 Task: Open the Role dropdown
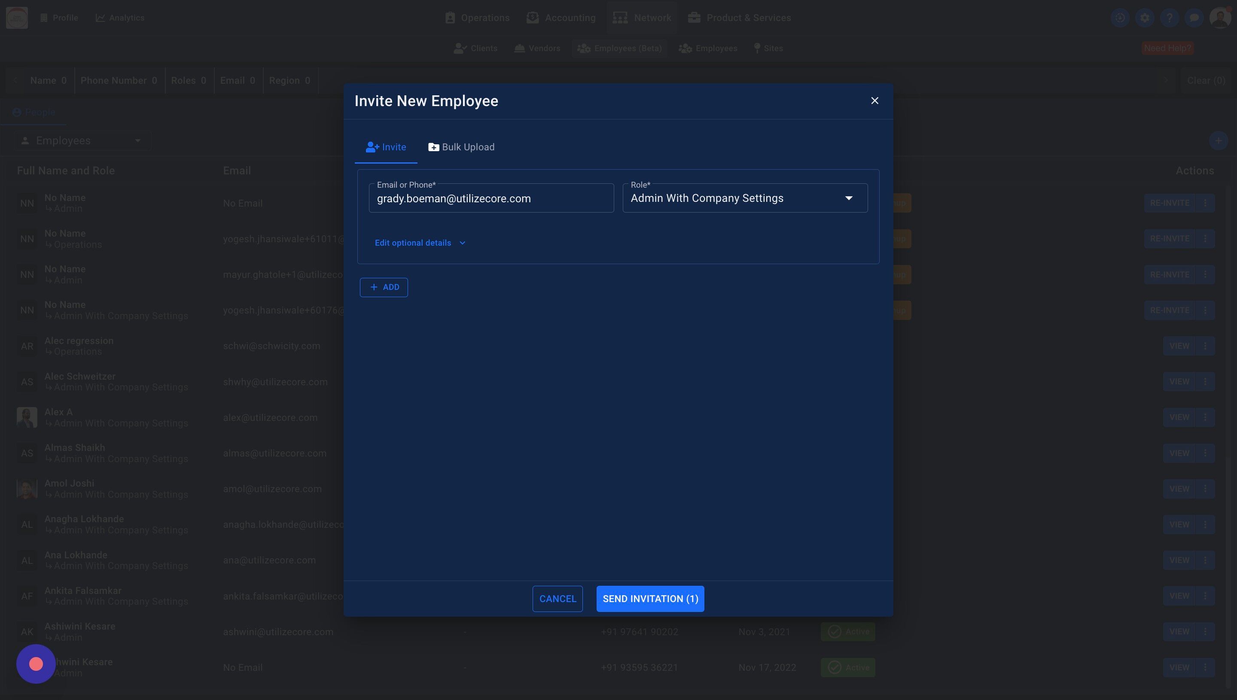pyautogui.click(x=744, y=198)
